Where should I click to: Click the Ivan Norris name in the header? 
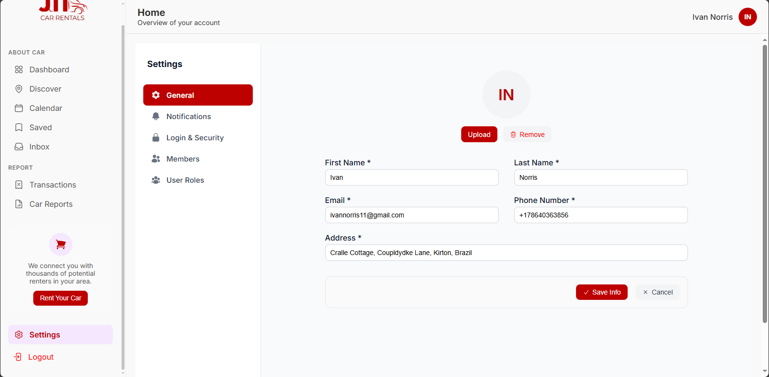(x=712, y=17)
